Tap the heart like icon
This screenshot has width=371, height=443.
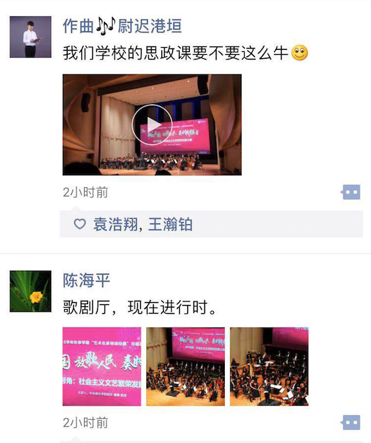click(80, 224)
